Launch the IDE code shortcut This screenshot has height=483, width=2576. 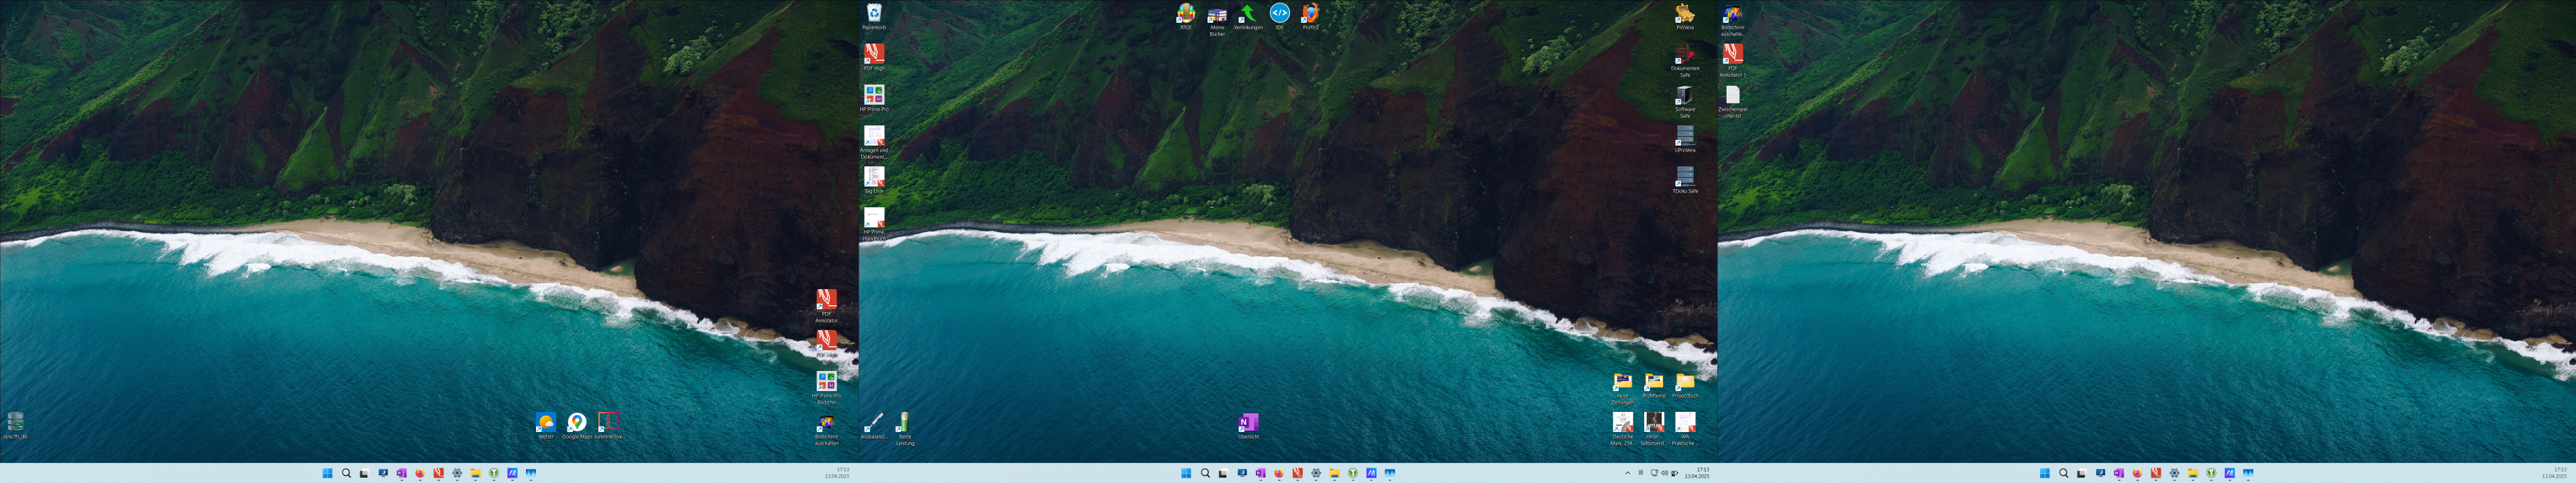pyautogui.click(x=1279, y=15)
